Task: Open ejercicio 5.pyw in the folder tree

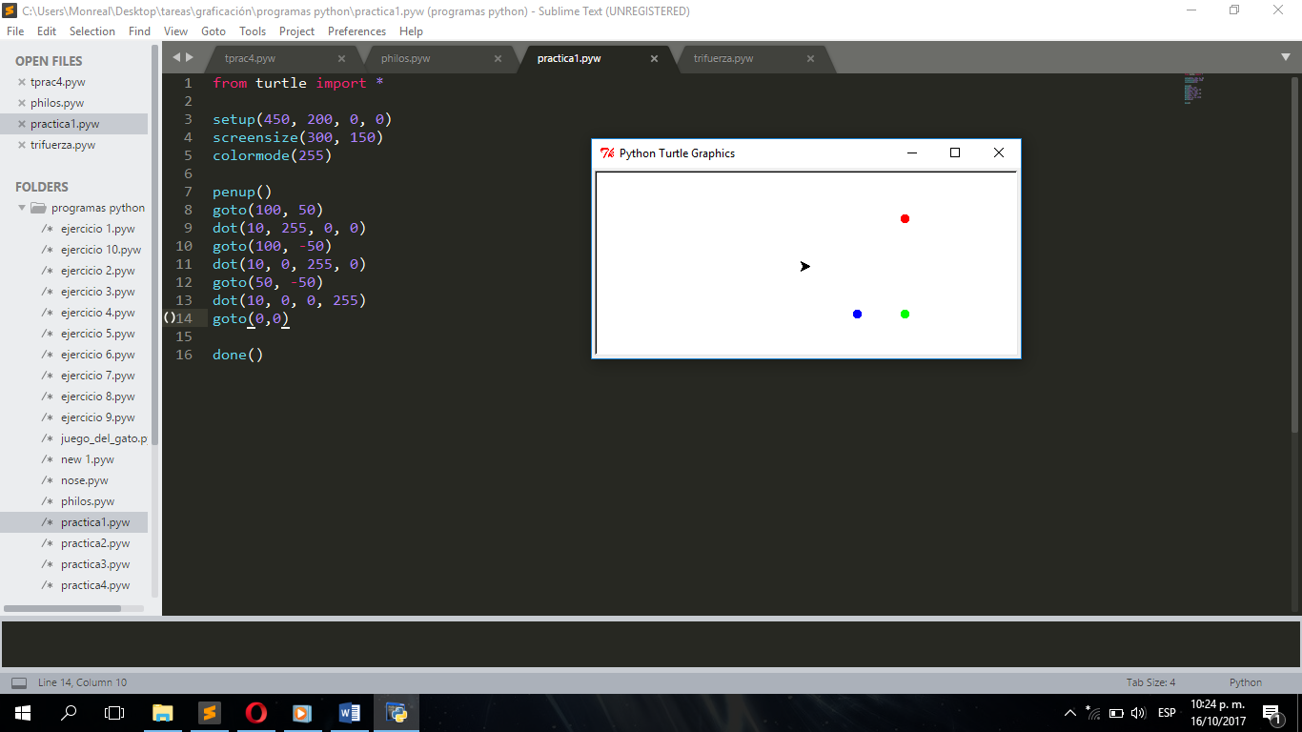Action: [98, 334]
